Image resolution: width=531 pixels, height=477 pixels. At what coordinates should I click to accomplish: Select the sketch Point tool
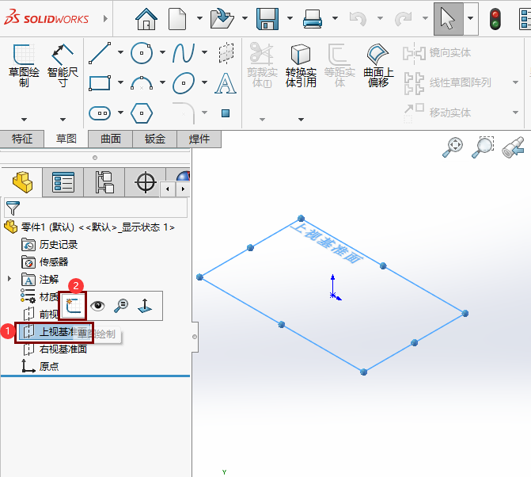(226, 113)
